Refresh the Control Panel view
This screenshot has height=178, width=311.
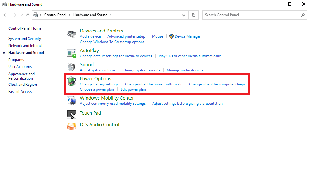pyautogui.click(x=194, y=15)
